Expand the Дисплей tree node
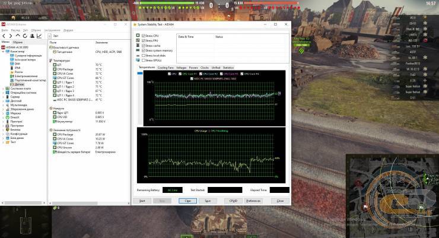Image resolution: width=439 pixels, height=238 pixels. (x=4, y=101)
